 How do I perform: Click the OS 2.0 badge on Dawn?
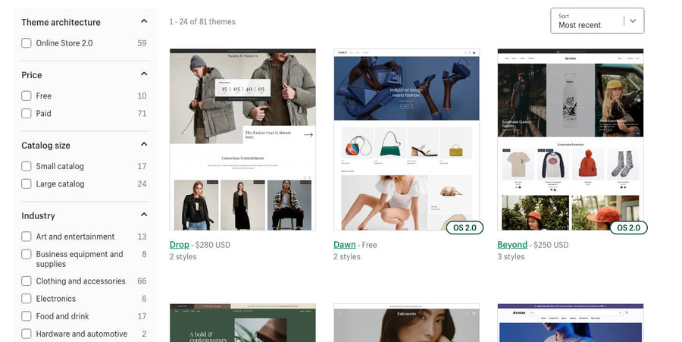click(465, 227)
